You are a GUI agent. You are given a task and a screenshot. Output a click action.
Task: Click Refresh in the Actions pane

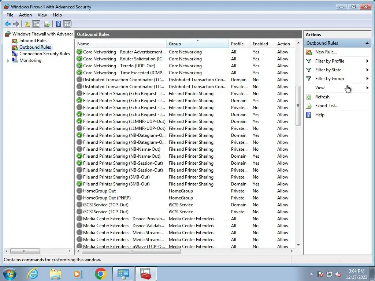click(x=322, y=97)
